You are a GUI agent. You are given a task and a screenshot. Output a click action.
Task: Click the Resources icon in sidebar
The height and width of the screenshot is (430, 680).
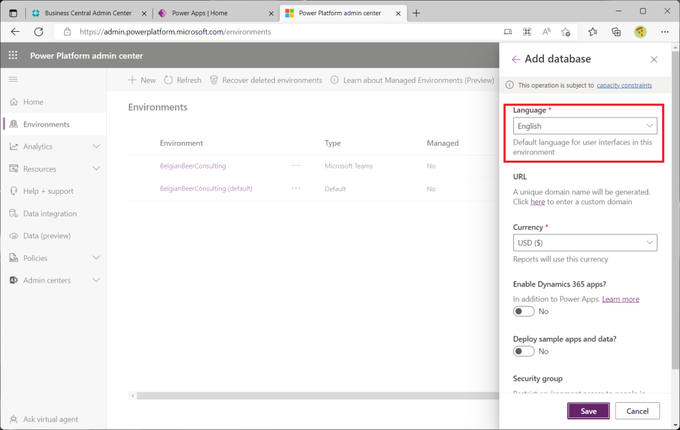point(14,169)
